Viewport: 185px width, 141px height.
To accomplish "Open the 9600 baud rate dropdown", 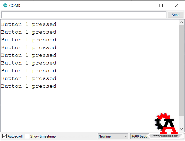I will coord(139,136).
